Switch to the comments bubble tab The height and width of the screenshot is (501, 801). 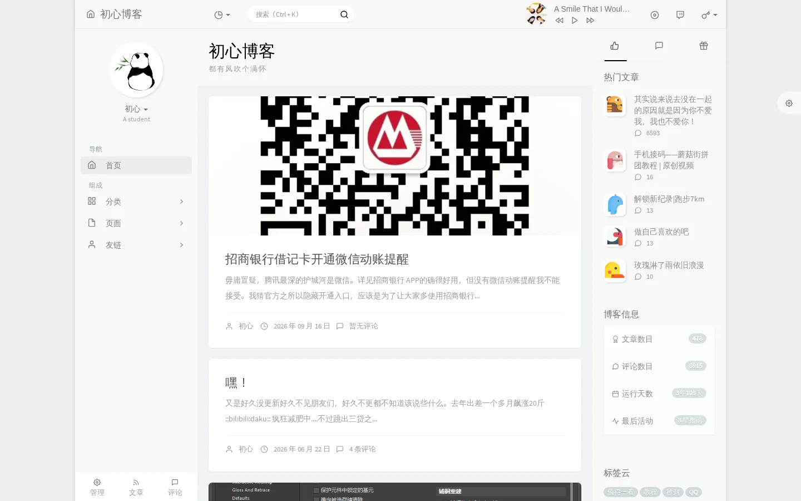coord(659,46)
